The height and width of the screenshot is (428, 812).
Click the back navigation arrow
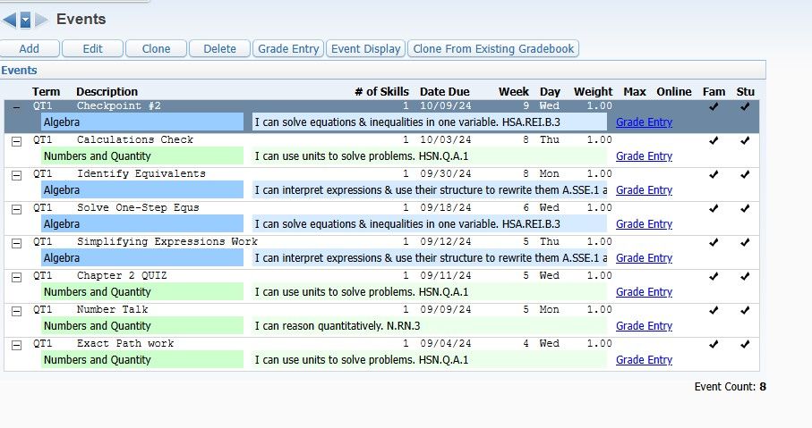coord(10,20)
